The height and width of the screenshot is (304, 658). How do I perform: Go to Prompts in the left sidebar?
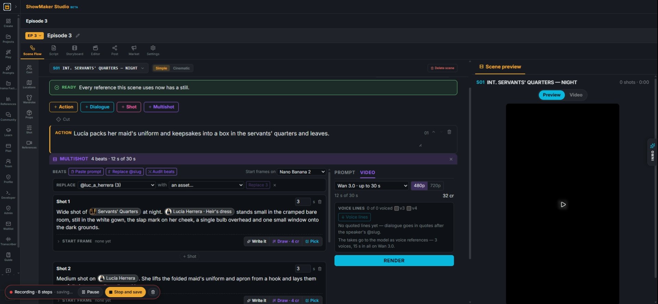pyautogui.click(x=8, y=70)
